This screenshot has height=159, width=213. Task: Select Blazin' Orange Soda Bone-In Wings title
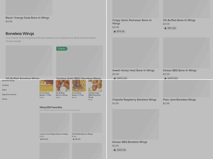[27, 18]
